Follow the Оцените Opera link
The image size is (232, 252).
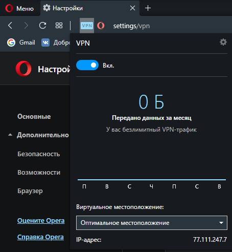[41, 221]
